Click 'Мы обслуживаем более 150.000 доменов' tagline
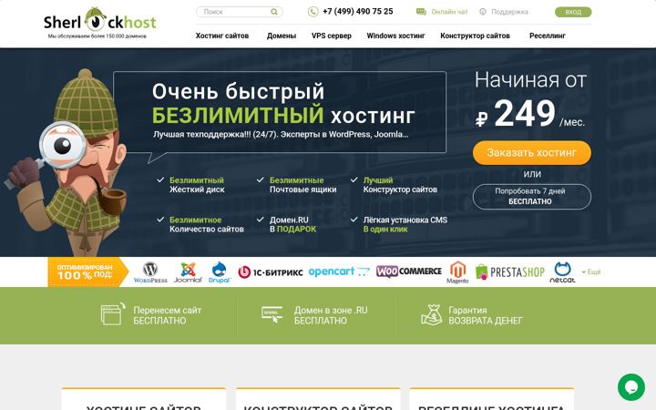Viewport: 656px width, 410px height. point(97,36)
